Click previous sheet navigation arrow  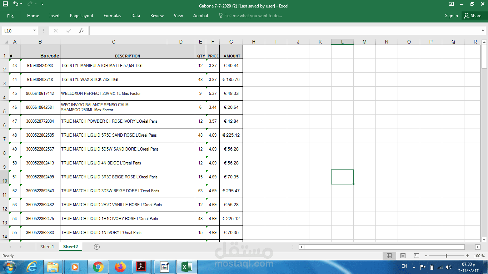10,247
